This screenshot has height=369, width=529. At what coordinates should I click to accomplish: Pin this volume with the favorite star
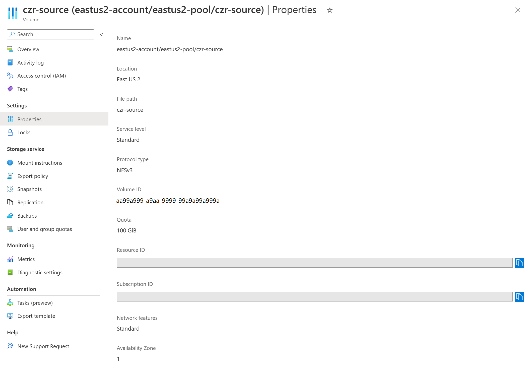point(329,10)
